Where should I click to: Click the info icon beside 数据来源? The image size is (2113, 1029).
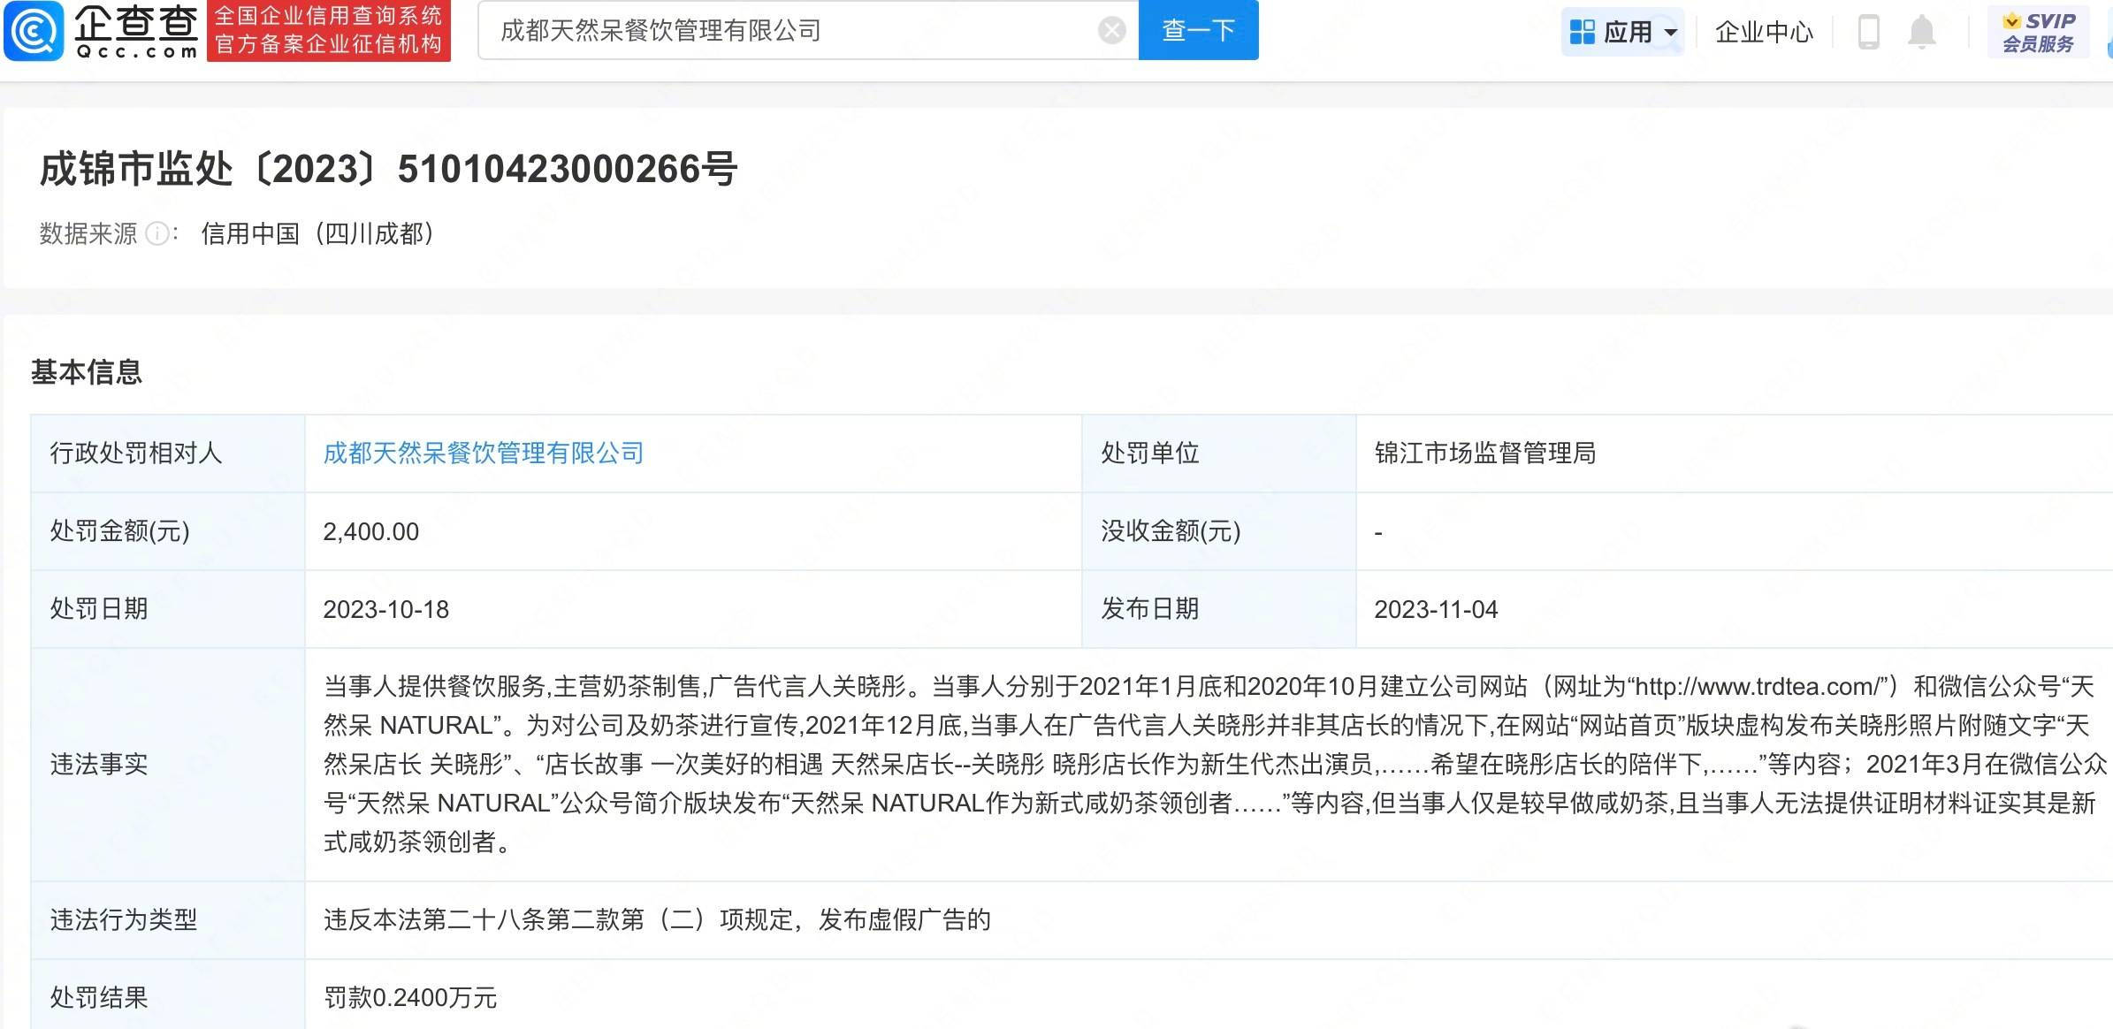pos(157,233)
